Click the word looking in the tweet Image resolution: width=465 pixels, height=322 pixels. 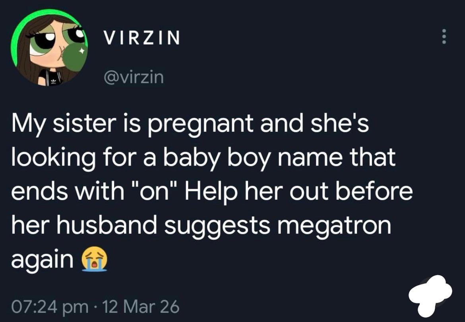(51, 158)
